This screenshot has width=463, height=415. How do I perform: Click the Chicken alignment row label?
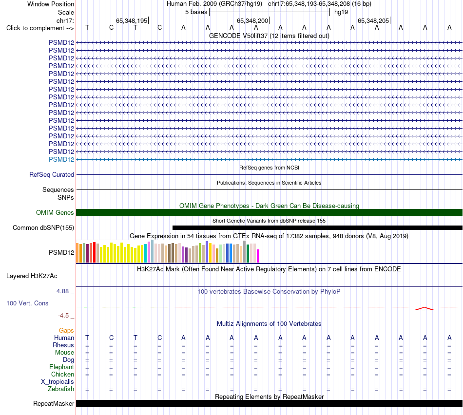tap(62, 374)
